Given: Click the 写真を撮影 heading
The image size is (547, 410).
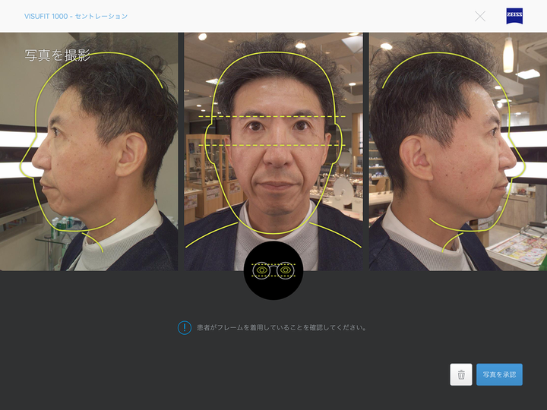Looking at the screenshot, I should coord(58,55).
